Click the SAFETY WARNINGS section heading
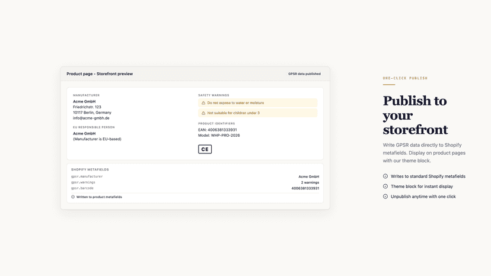The width and height of the screenshot is (491, 276). (213, 95)
